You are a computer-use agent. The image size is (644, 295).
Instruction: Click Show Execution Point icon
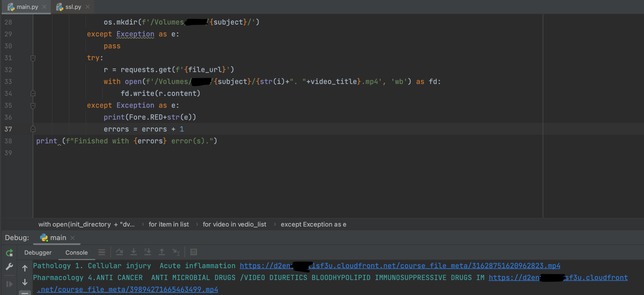pos(102,252)
